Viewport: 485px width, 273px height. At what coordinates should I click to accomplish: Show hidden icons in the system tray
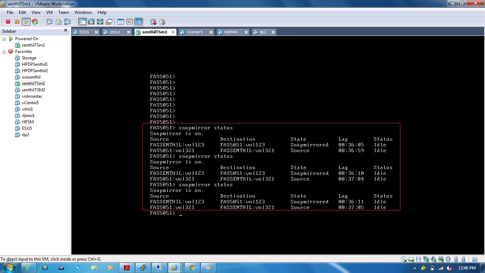[x=415, y=268]
